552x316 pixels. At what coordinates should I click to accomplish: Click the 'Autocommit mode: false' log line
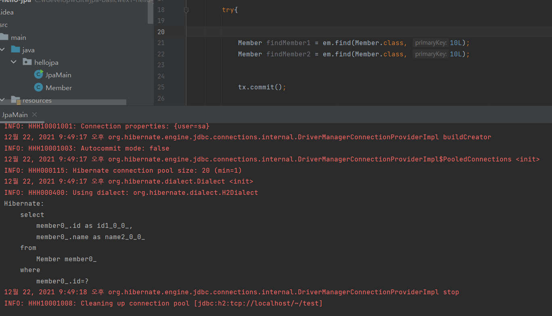point(87,148)
